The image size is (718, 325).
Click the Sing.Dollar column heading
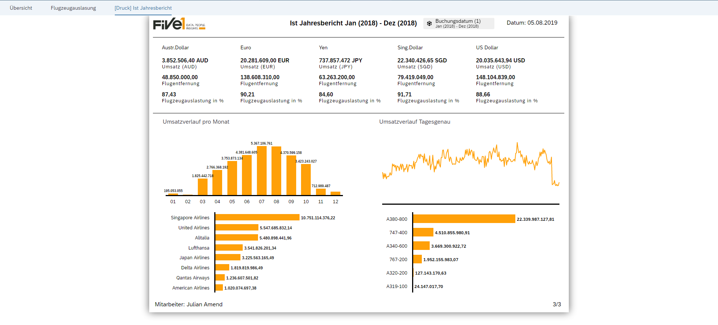[x=410, y=48]
